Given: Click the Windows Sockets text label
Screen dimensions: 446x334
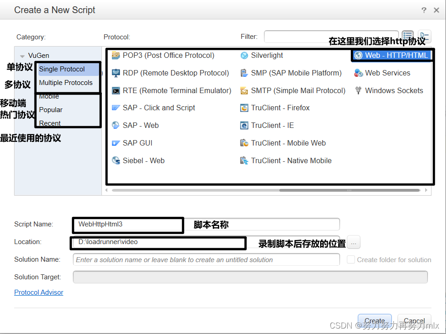Looking at the screenshot, I should 394,90.
